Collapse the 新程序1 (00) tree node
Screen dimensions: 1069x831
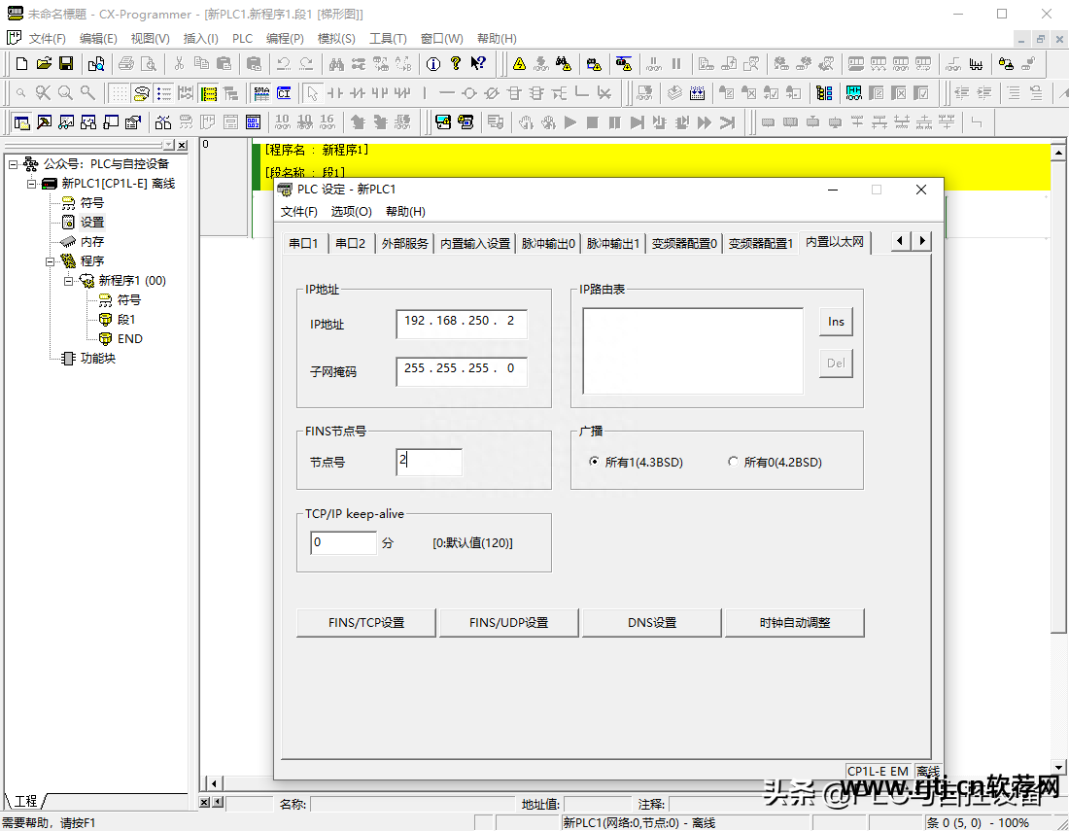click(69, 281)
